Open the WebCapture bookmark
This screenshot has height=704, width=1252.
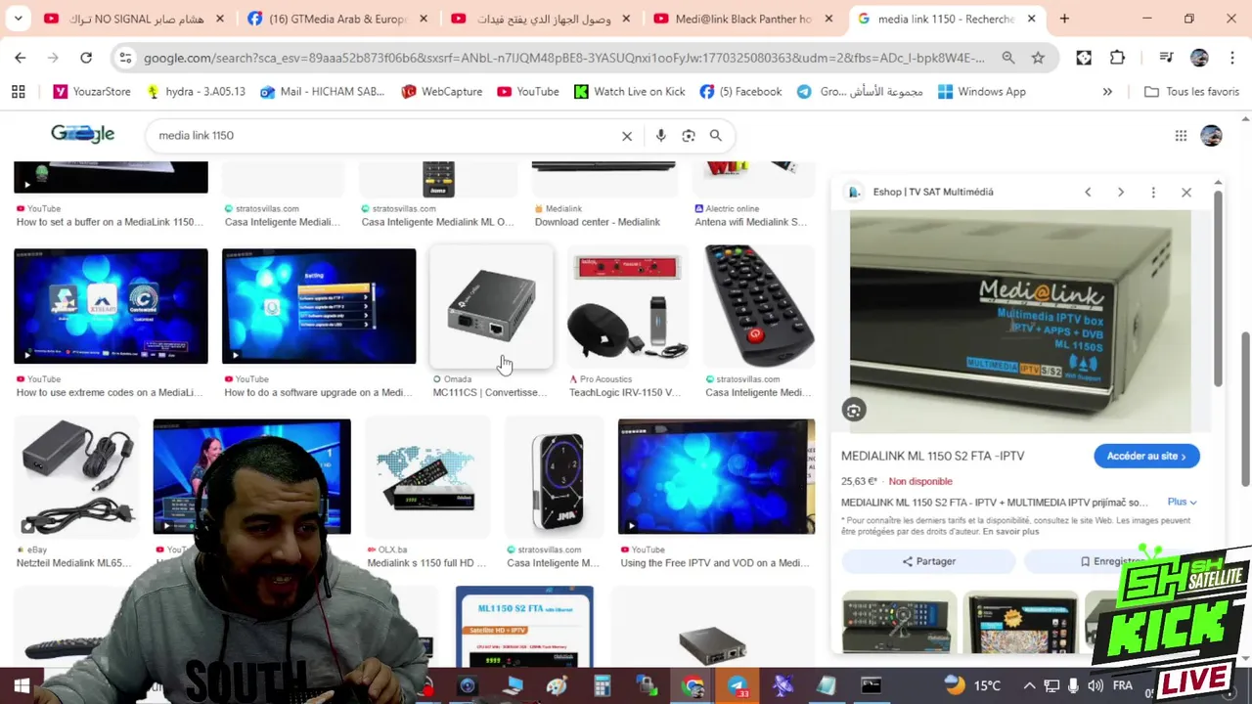tap(442, 91)
